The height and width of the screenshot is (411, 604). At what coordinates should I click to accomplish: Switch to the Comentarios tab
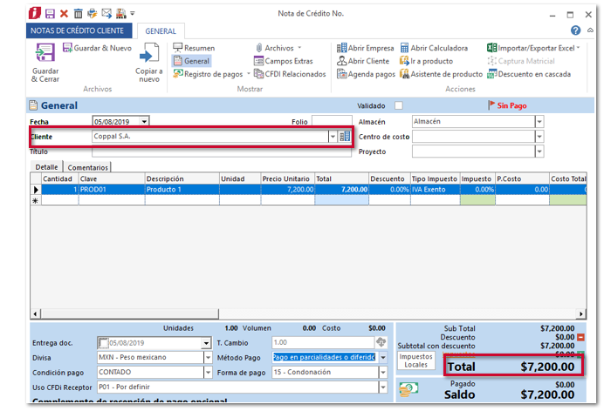(88, 167)
